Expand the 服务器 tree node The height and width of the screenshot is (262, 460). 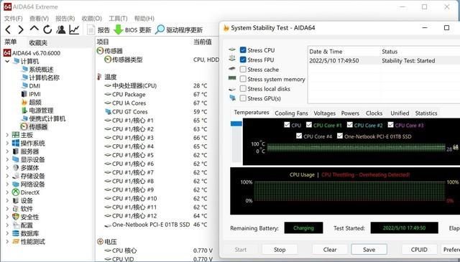7,151
